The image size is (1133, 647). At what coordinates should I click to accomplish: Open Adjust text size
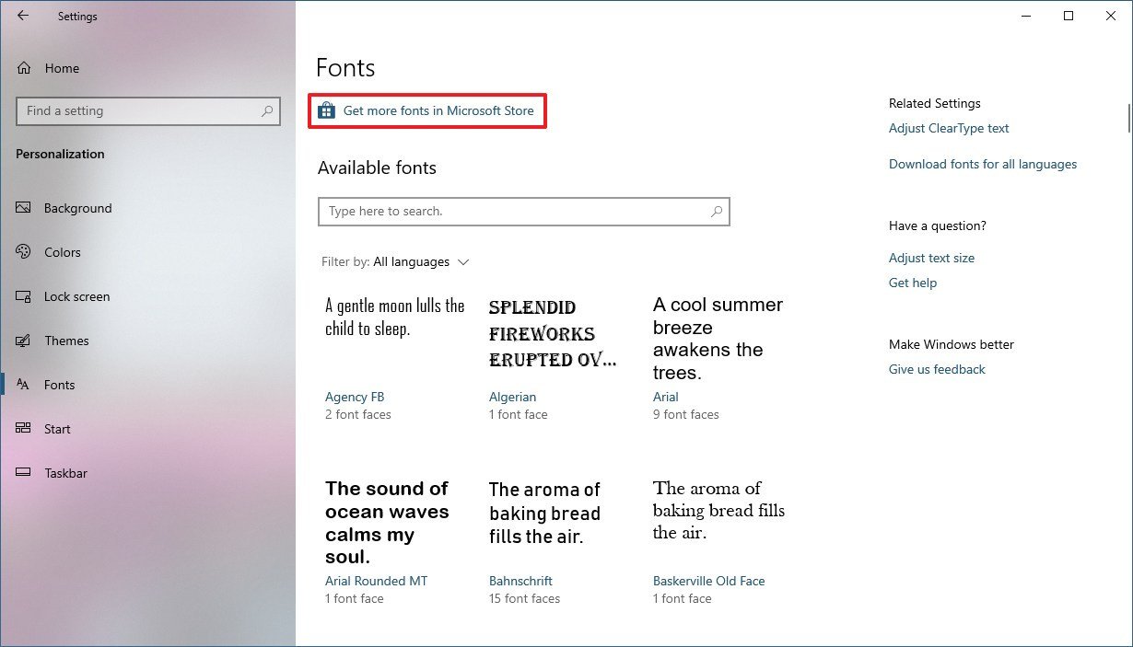pos(931,258)
